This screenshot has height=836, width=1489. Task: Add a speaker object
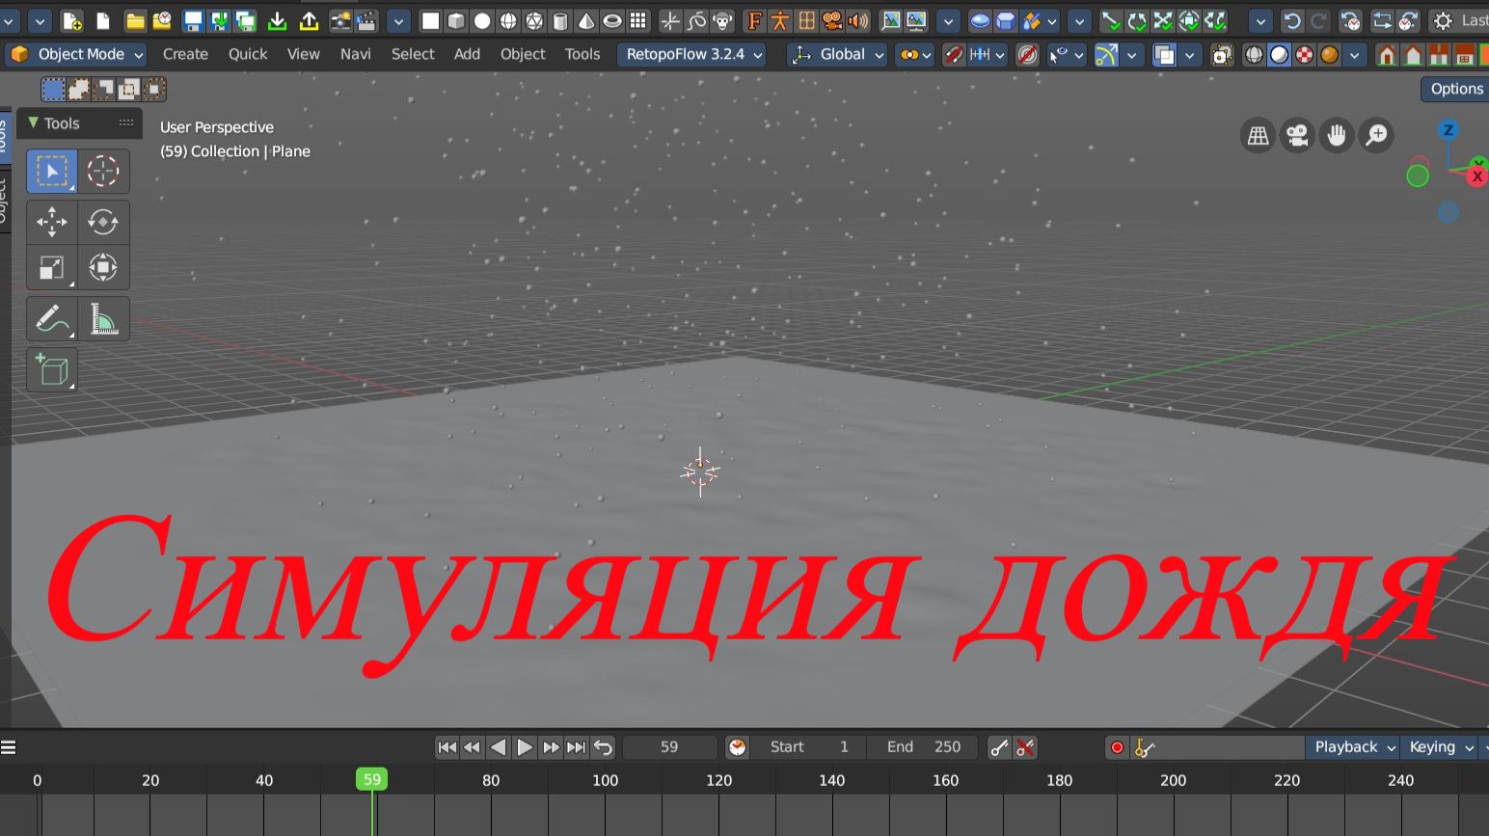coord(857,21)
